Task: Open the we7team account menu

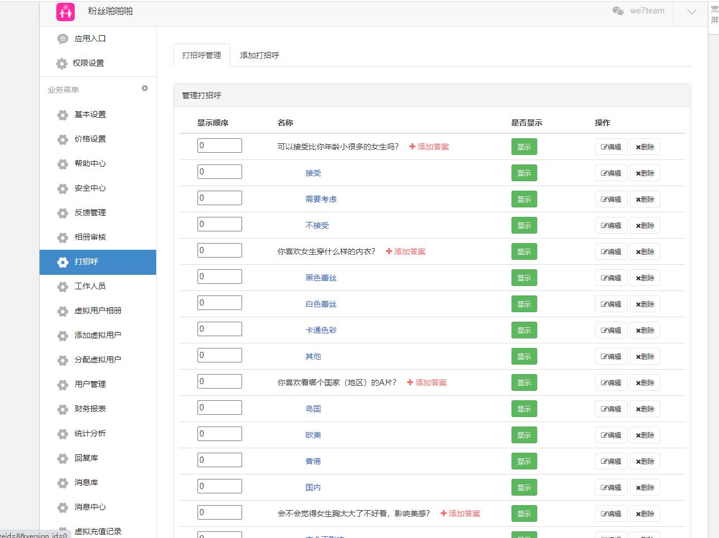Action: pyautogui.click(x=647, y=11)
